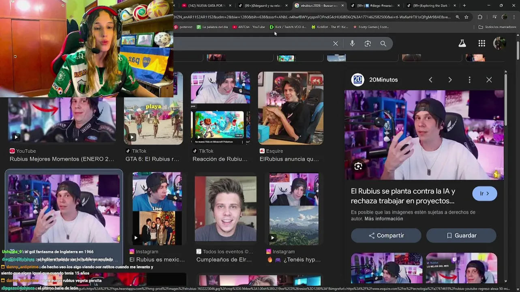
Task: Click the 'Compartir' share button
Action: coord(386,236)
